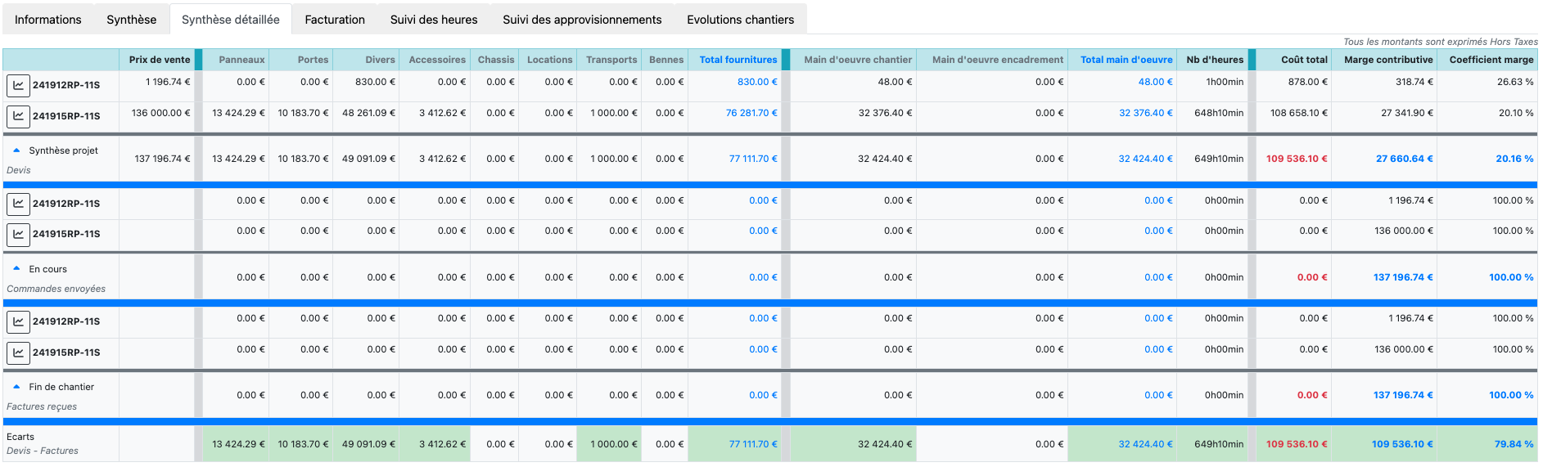Open the Synthèse tab
This screenshot has height=467, width=1543.
click(x=131, y=20)
